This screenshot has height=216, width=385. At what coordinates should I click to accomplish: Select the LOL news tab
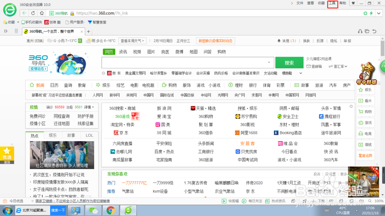coord(89,135)
